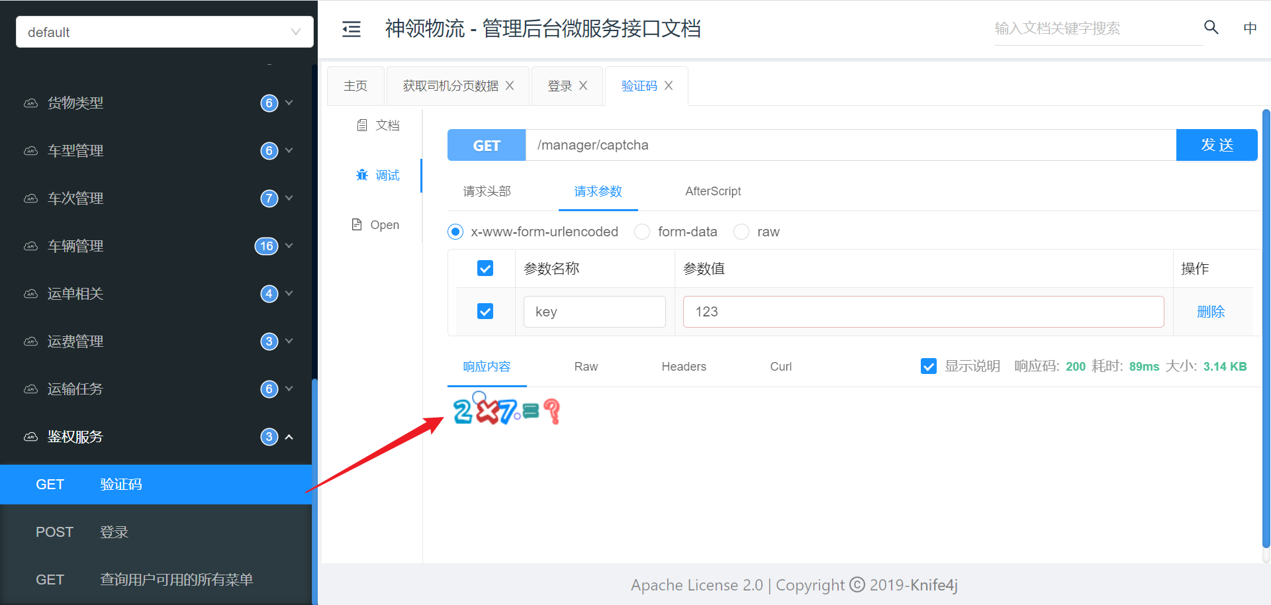Select the form-data radio button

pos(642,232)
